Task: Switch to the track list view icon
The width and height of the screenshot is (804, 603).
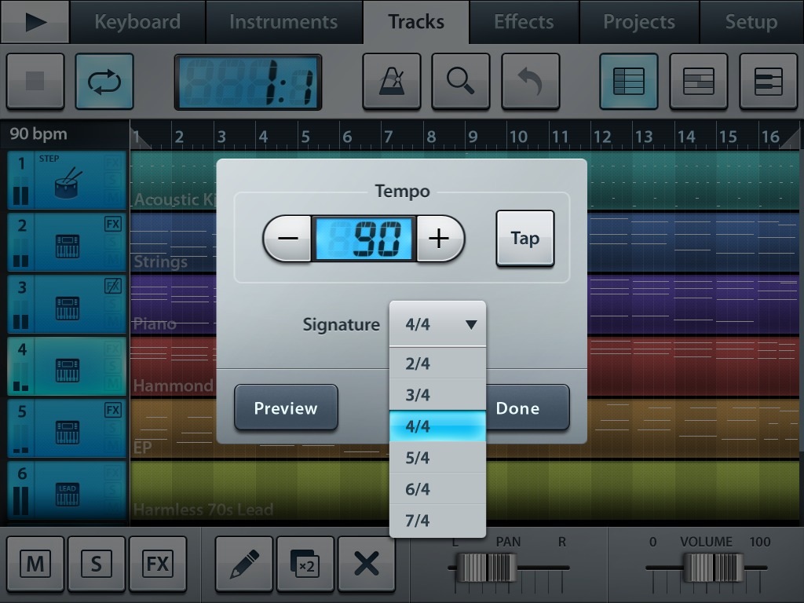Action: tap(629, 81)
